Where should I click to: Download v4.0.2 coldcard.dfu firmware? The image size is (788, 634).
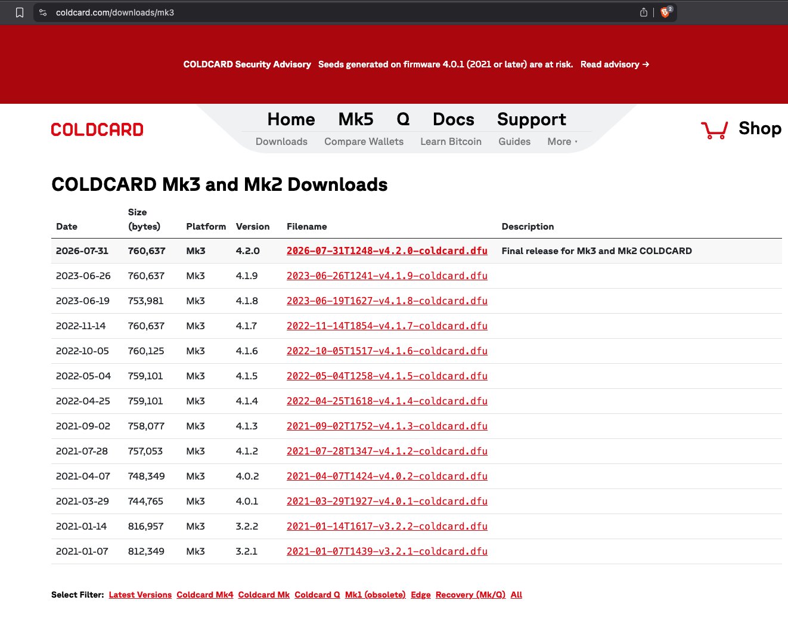click(387, 477)
